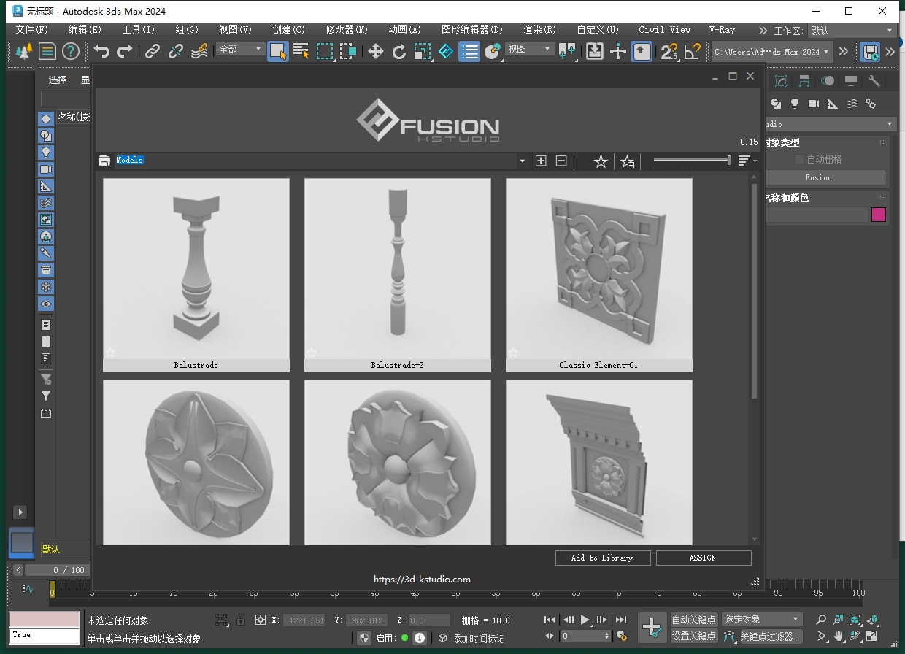Click the magenta object color swatch
This screenshot has width=905, height=654.
click(x=879, y=215)
